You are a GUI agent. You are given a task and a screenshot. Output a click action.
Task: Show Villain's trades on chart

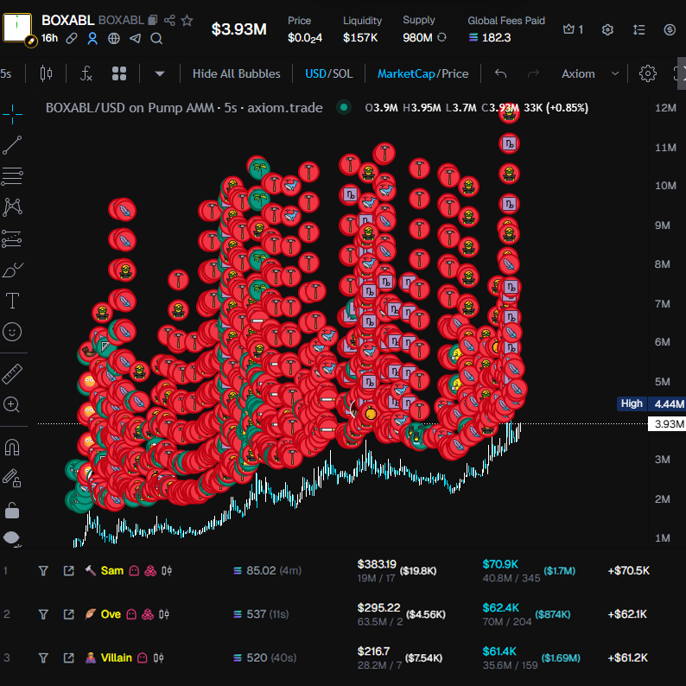[159, 658]
